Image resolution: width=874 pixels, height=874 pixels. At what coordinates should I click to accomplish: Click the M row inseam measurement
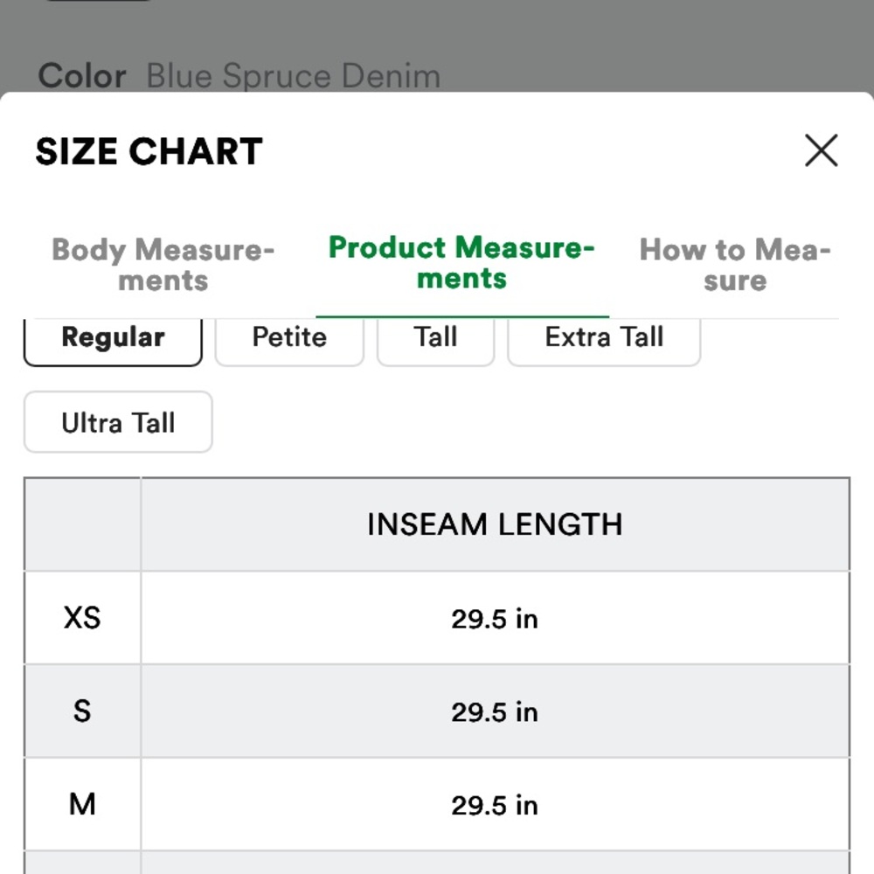(x=495, y=805)
